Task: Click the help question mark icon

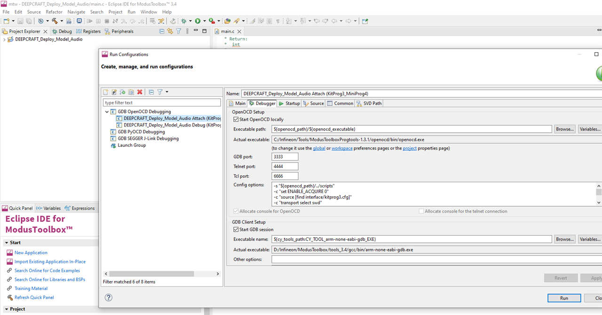Action: (x=109, y=298)
